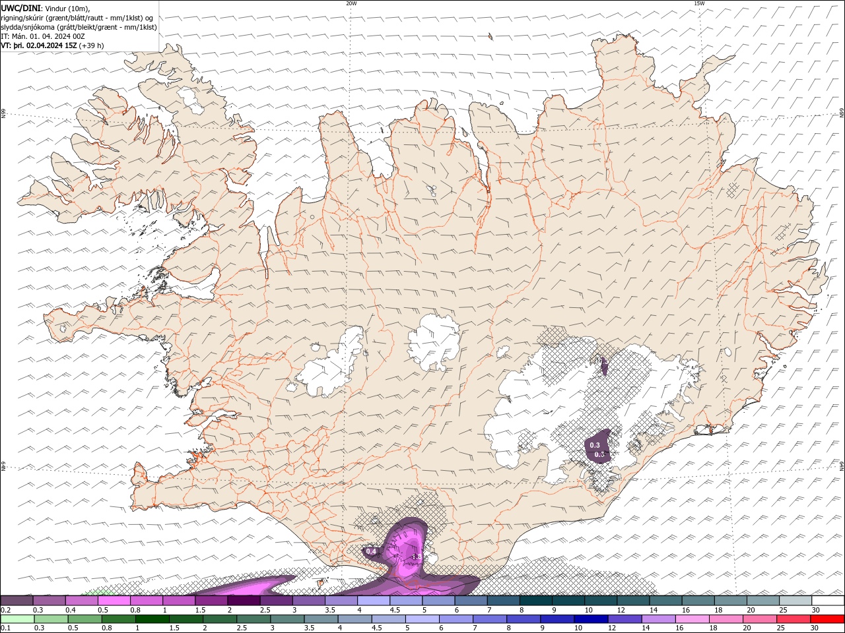The height and width of the screenshot is (633, 845).
Task: Click the light lavender swatch labeled 4 in upper legend
Action: 374,601
